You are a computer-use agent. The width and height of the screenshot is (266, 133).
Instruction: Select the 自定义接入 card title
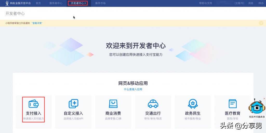point(73,113)
